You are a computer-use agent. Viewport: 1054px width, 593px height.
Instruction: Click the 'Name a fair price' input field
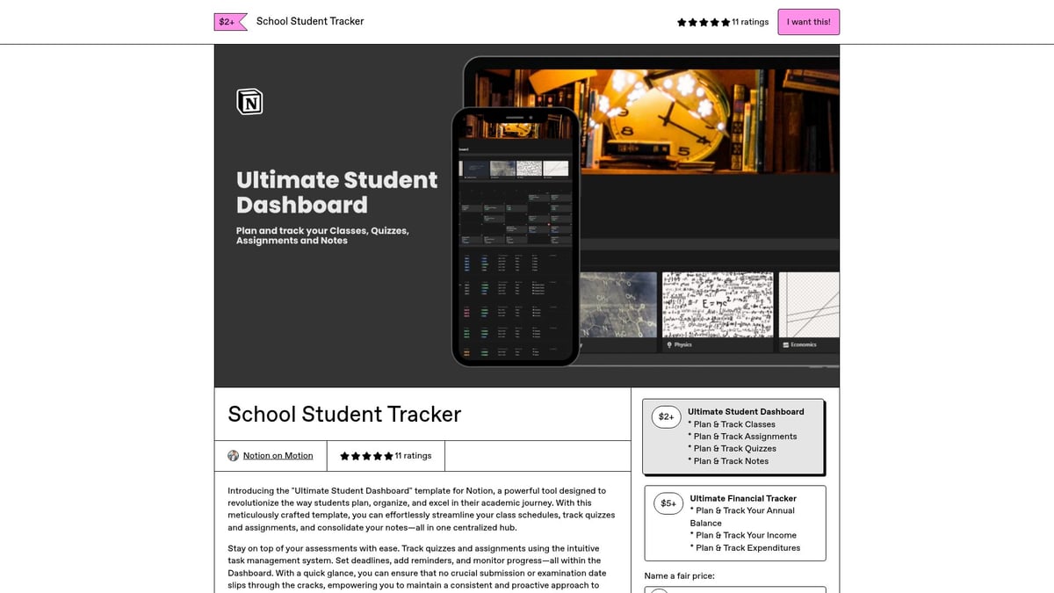pos(734,589)
